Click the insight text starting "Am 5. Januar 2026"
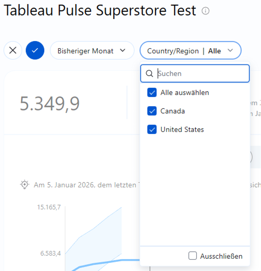The height and width of the screenshot is (271, 261). click(86, 185)
